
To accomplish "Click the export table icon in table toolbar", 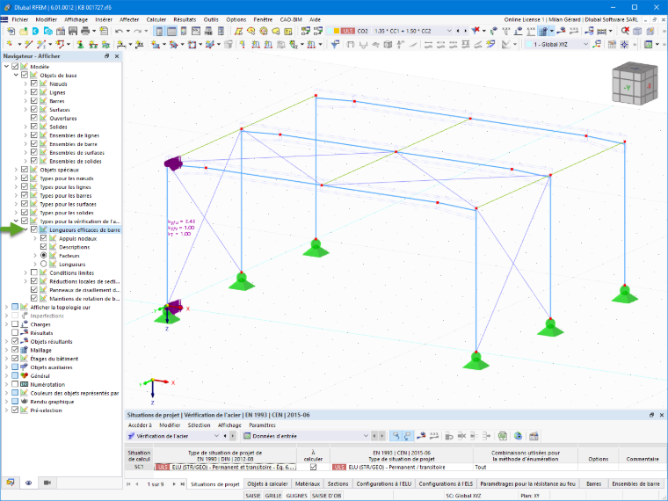I will tap(503, 436).
